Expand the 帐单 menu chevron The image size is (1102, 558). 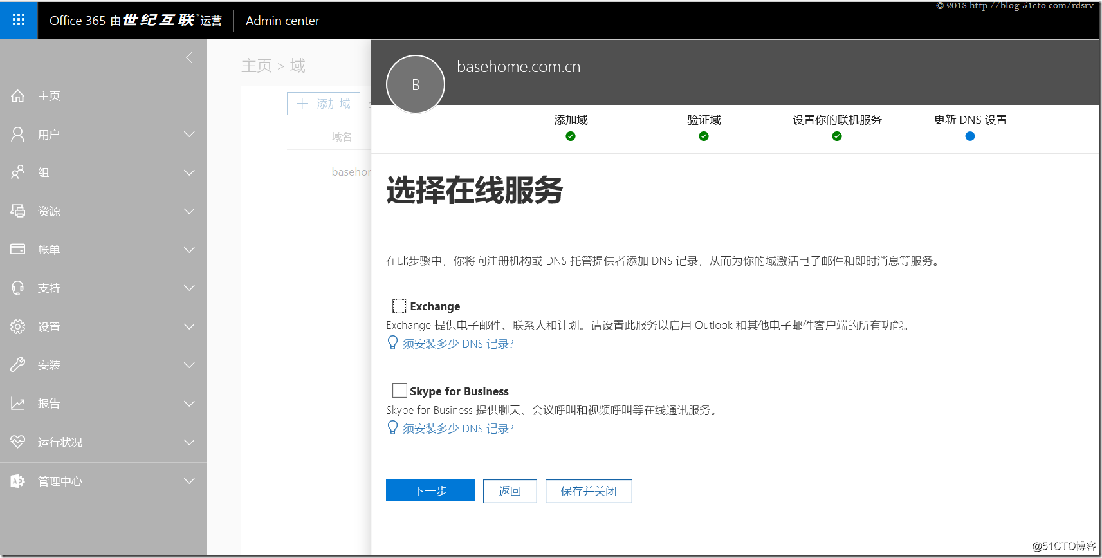pyautogui.click(x=189, y=250)
